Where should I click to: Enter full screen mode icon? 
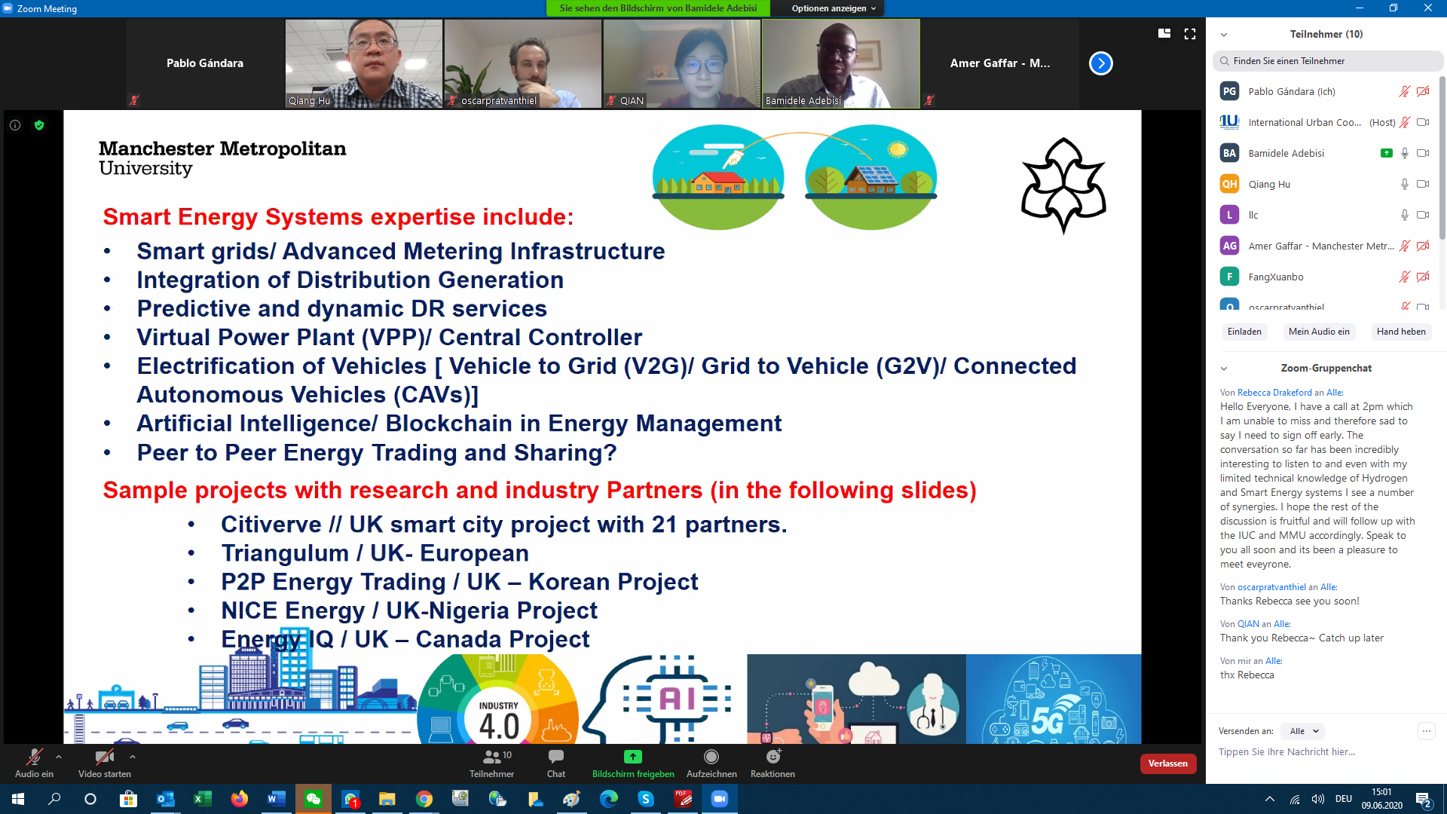coord(1190,34)
